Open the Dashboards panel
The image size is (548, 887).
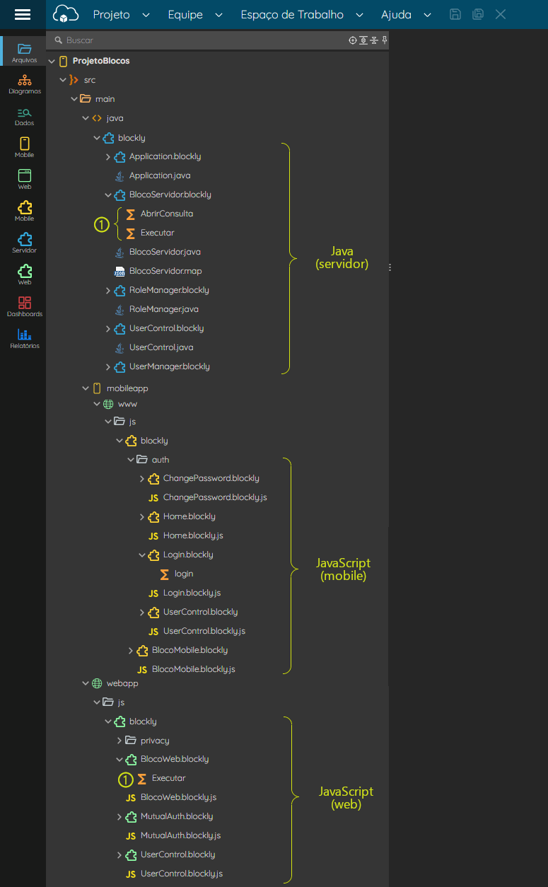tap(24, 306)
